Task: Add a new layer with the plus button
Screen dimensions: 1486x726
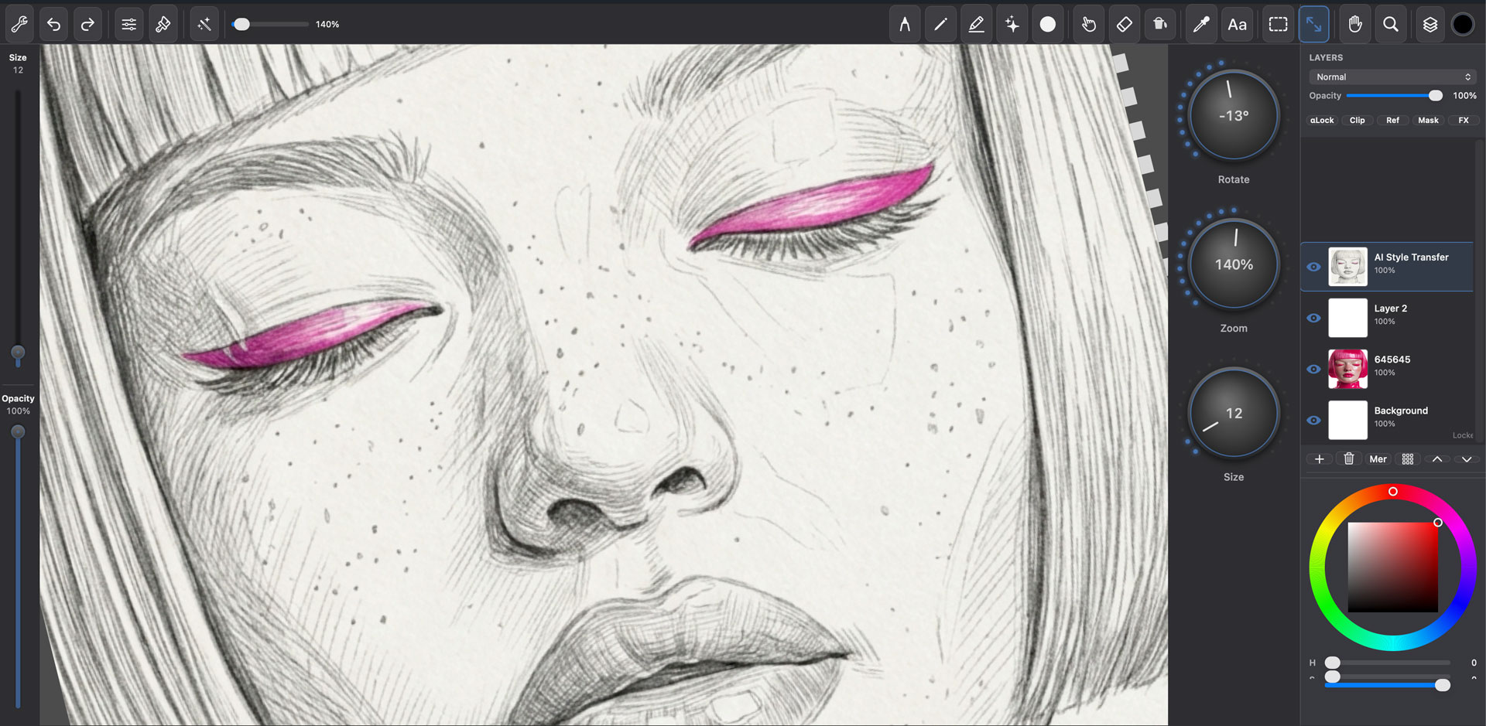Action: point(1320,458)
